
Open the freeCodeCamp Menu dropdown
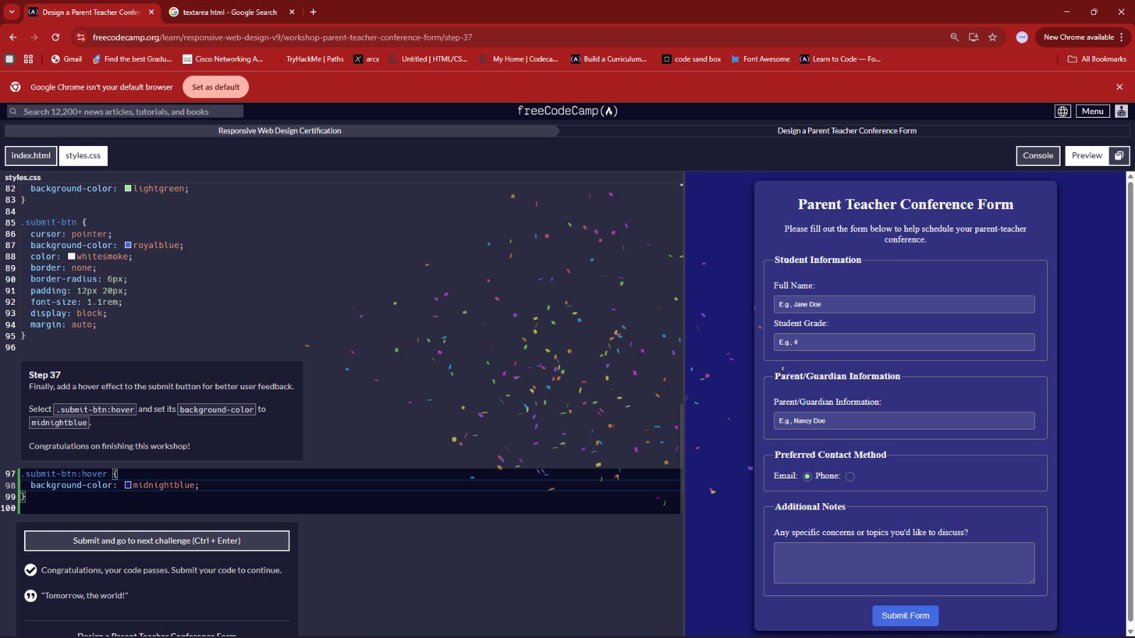click(x=1092, y=111)
